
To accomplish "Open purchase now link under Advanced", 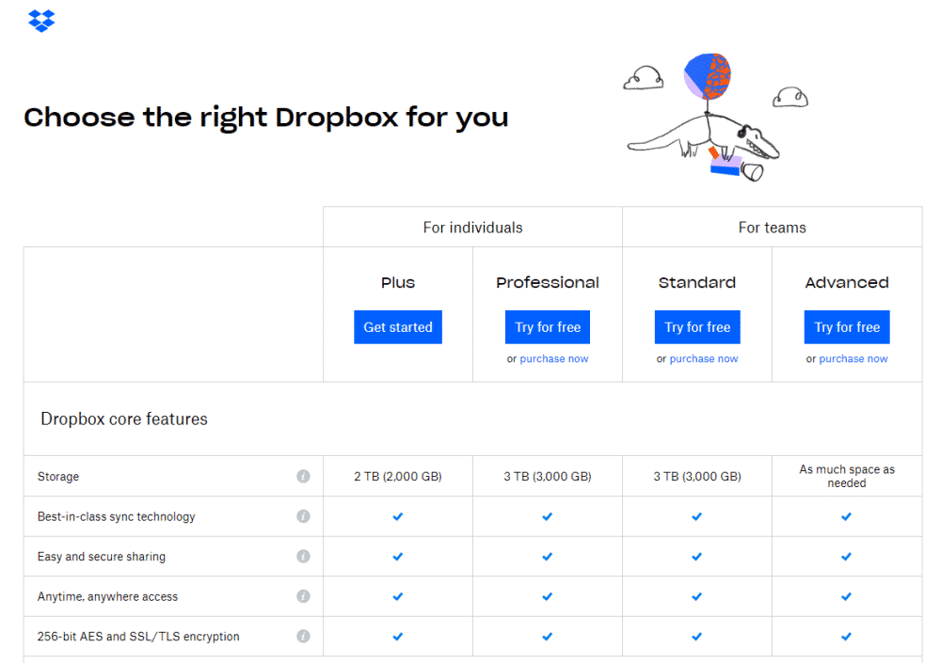I will pyautogui.click(x=853, y=359).
